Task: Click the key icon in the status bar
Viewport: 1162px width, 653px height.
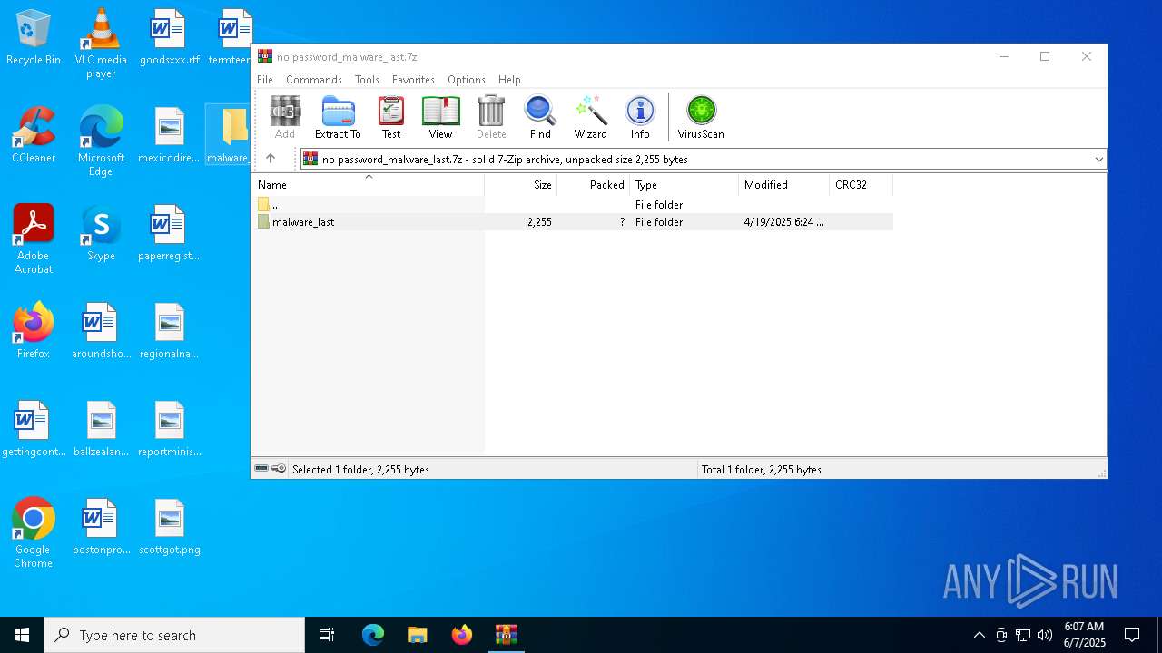Action: click(279, 469)
